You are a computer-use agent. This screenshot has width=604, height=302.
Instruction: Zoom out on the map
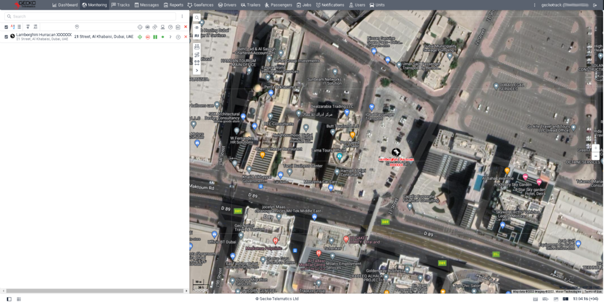click(595, 156)
